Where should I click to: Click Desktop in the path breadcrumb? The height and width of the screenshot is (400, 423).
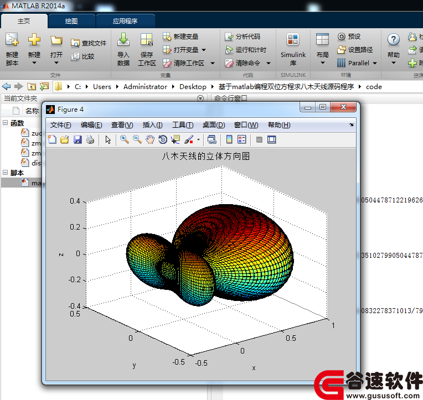pyautogui.click(x=193, y=87)
